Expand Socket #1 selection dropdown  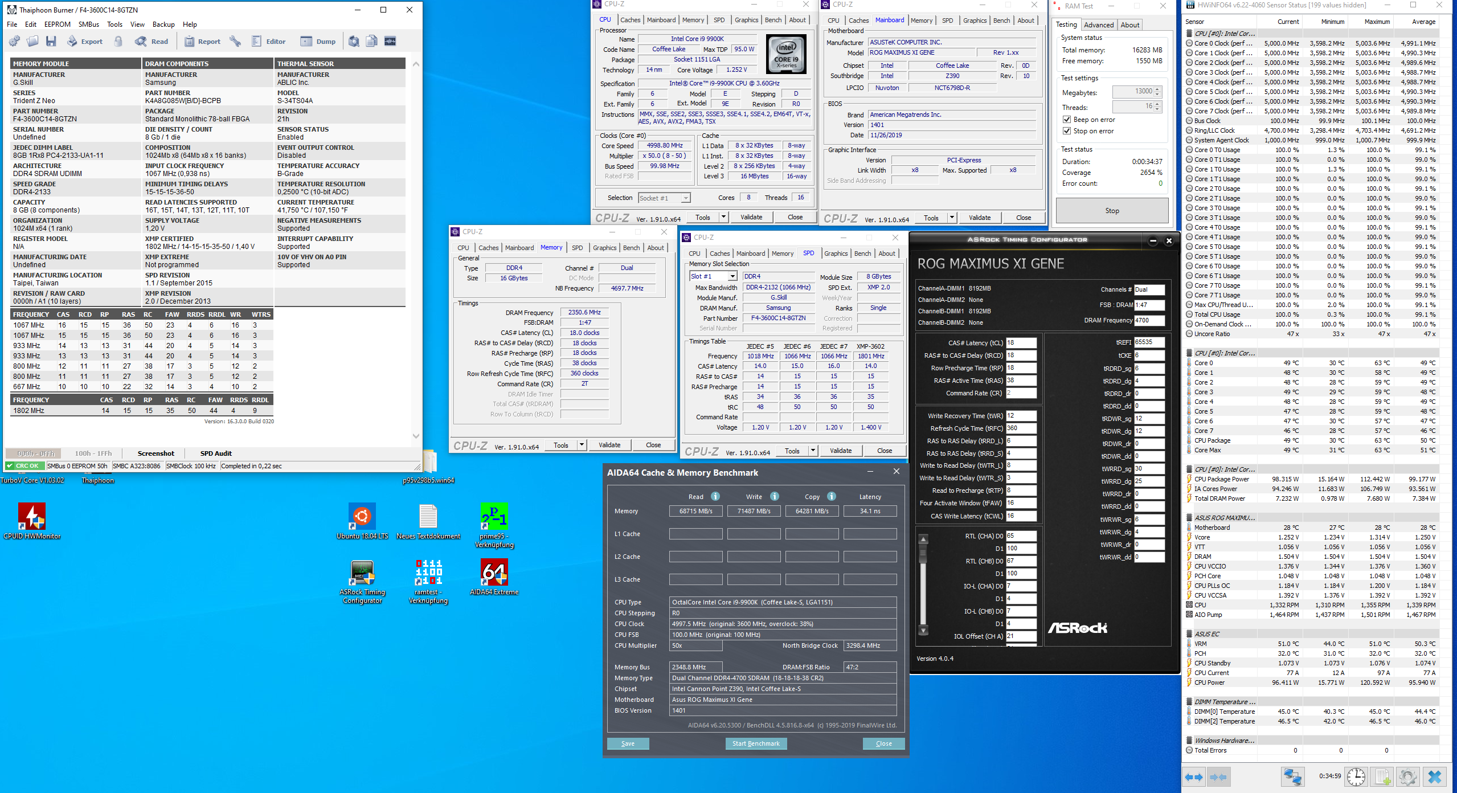(x=686, y=198)
